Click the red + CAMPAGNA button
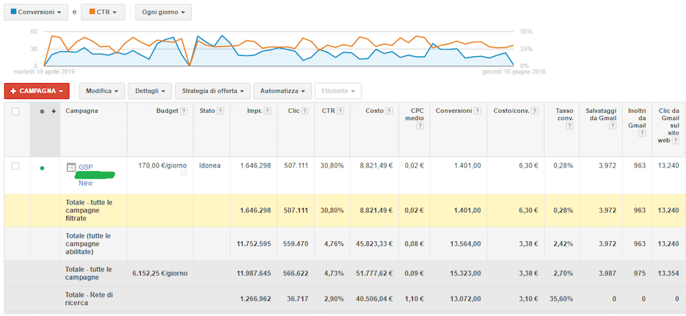This screenshot has width=686, height=316. click(x=37, y=91)
